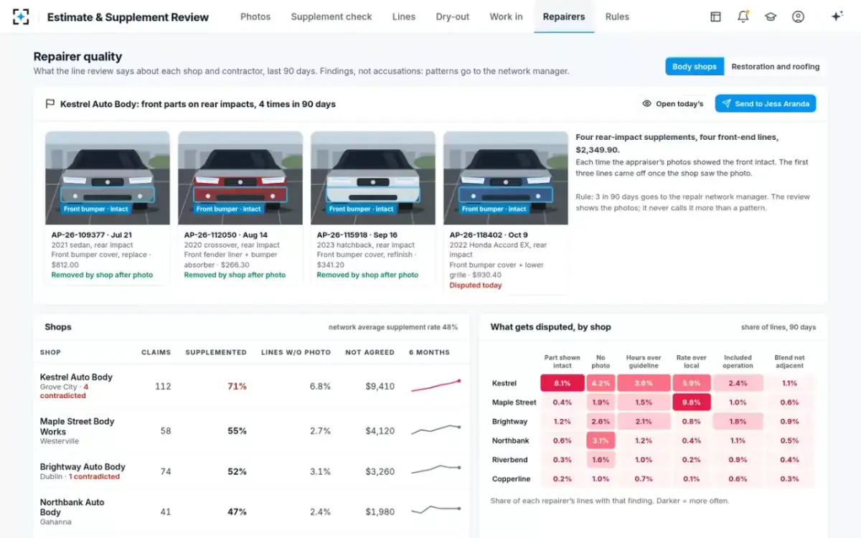The width and height of the screenshot is (861, 538).
Task: Open Maple Street Body Works row
Action: click(251, 431)
